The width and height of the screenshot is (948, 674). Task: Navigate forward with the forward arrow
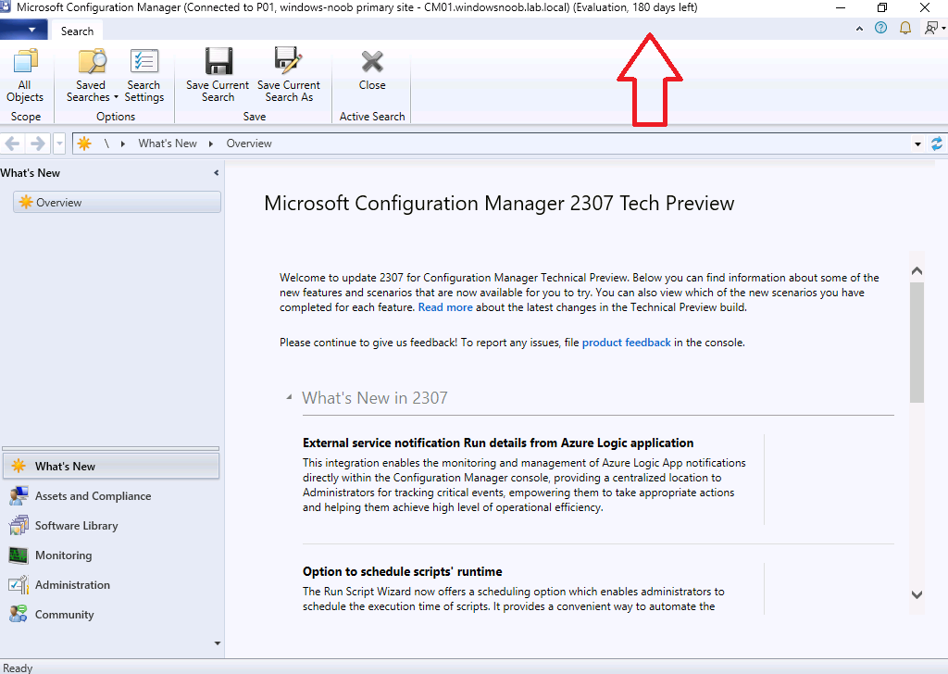click(37, 144)
